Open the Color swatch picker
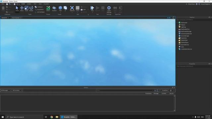 [78, 8]
